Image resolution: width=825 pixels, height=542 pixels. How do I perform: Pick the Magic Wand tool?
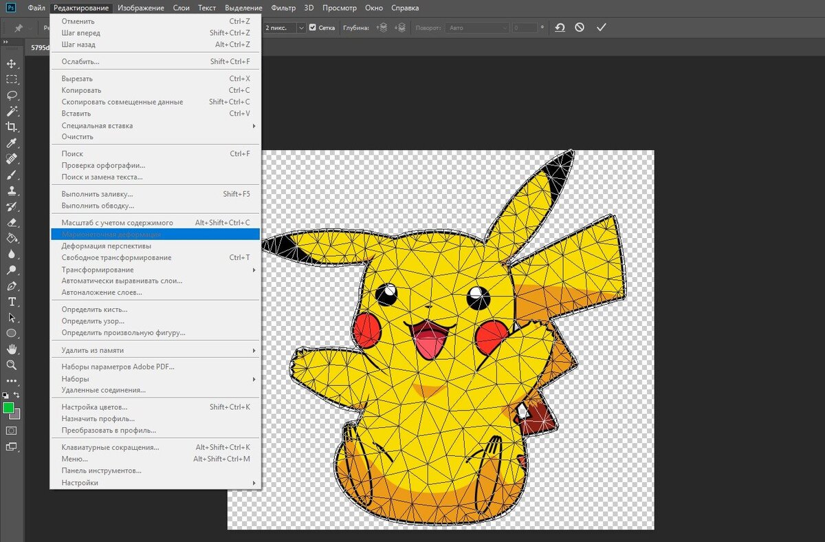coord(12,111)
